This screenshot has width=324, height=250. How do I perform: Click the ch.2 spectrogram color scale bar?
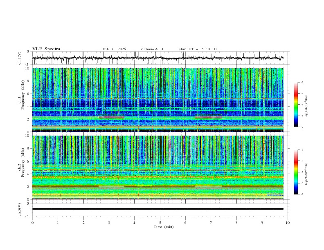coord(296,172)
